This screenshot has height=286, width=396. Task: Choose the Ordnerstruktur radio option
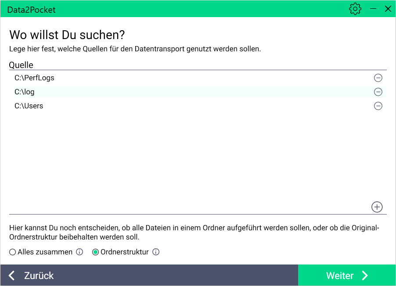(95, 252)
